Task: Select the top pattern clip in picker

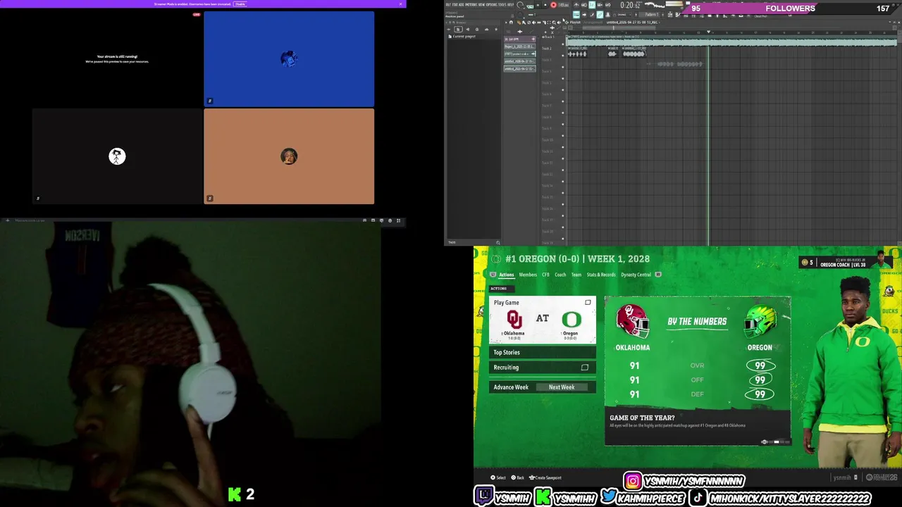Action: [x=520, y=39]
